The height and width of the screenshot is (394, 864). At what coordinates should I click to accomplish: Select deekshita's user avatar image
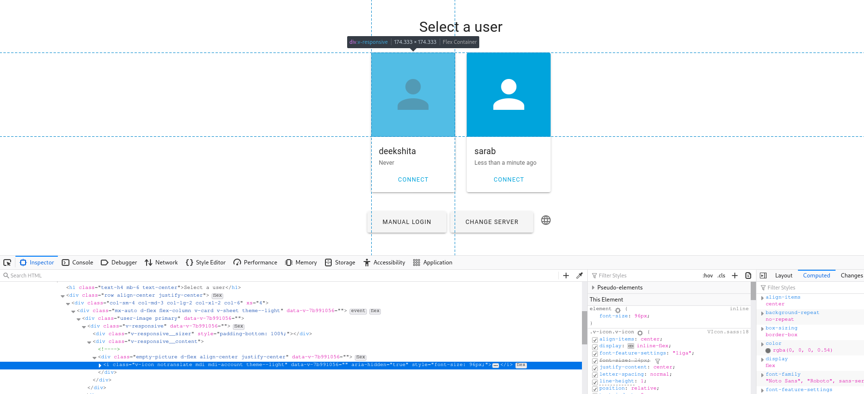tap(413, 95)
